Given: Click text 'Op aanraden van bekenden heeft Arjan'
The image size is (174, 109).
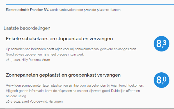Looking at the screenshot, I should click(x=34, y=49).
